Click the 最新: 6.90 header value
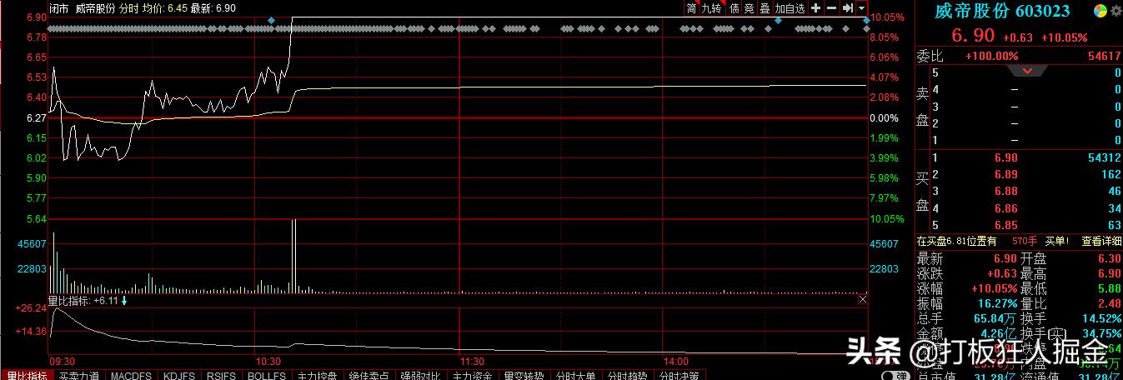1123x380 pixels. [213, 8]
